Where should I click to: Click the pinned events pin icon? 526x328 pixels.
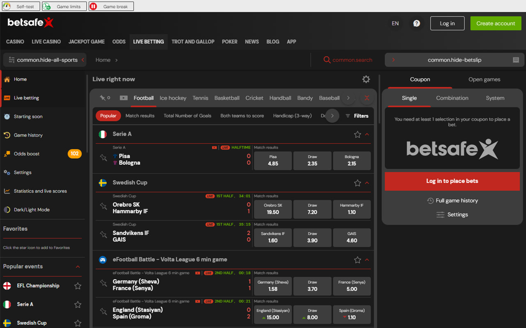[x=102, y=98]
